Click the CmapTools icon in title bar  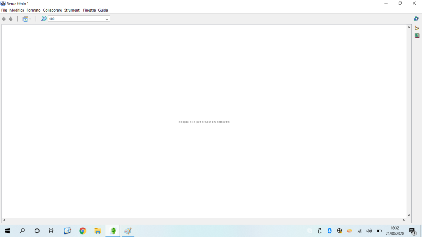coord(3,3)
